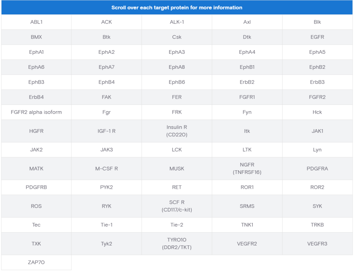Screen dimensions: 354x271
Task: Click the Dtk cell
Action: (x=247, y=37)
